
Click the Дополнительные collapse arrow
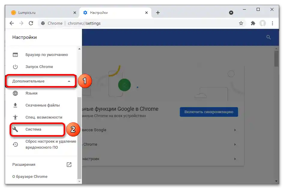pos(69,81)
